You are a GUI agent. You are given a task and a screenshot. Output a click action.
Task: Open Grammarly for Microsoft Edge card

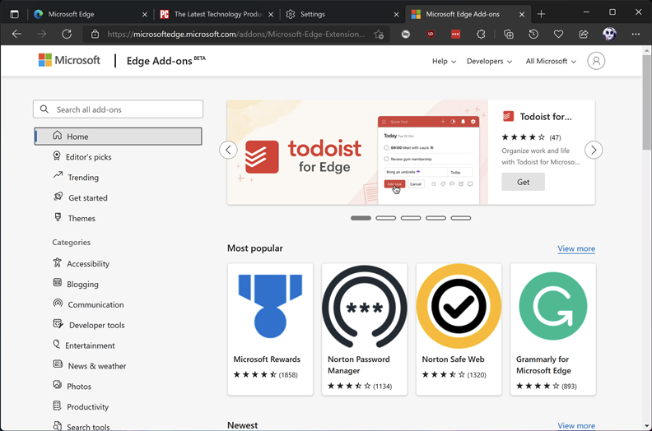[x=553, y=329]
